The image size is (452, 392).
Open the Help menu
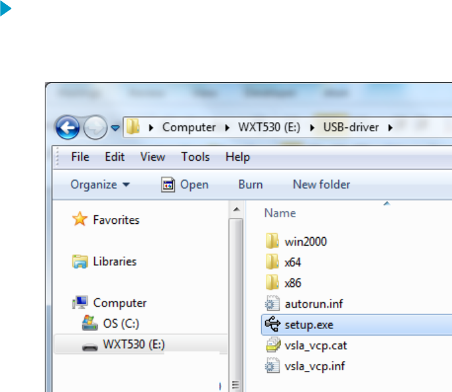click(x=238, y=158)
